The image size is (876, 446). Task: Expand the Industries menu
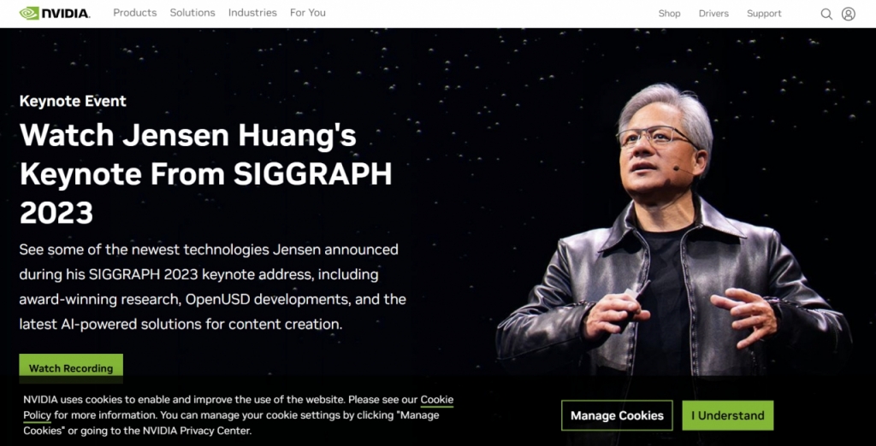(252, 13)
